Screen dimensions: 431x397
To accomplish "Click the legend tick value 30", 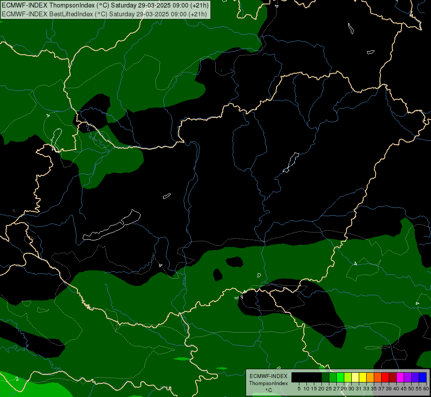I will click(351, 389).
